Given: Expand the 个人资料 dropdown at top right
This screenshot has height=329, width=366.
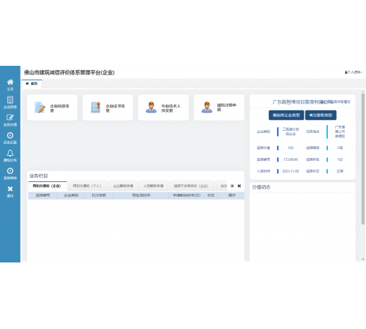Looking at the screenshot, I should point(354,72).
